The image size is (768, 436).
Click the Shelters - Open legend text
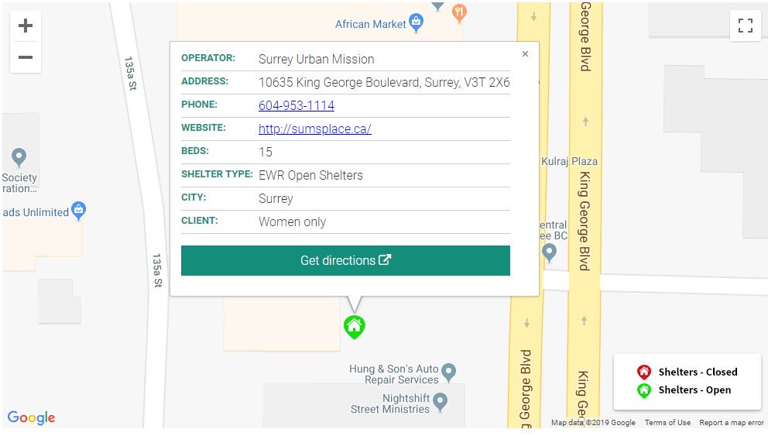coord(694,390)
